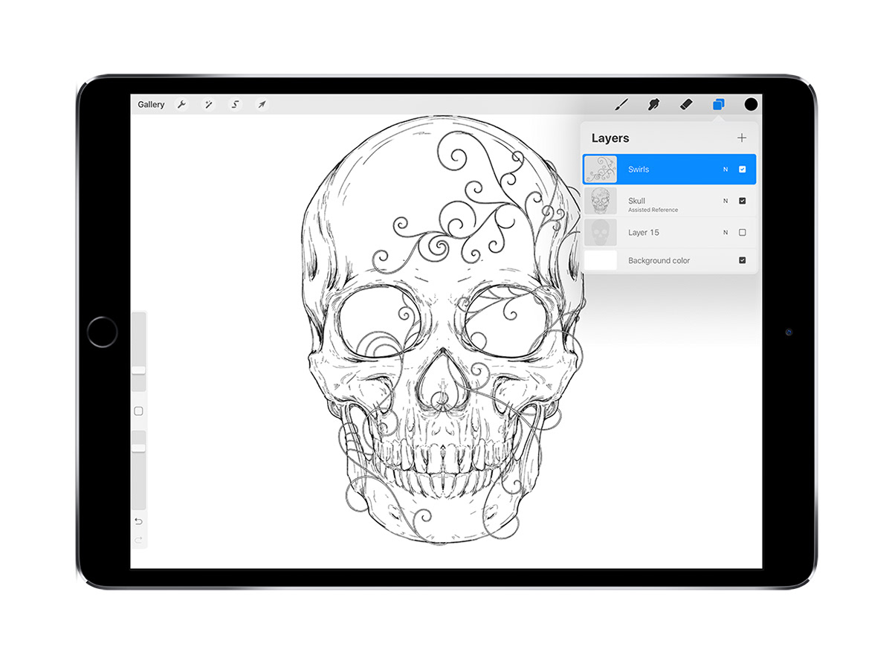Click the brush size slider
The width and height of the screenshot is (892, 664).
pos(138,352)
